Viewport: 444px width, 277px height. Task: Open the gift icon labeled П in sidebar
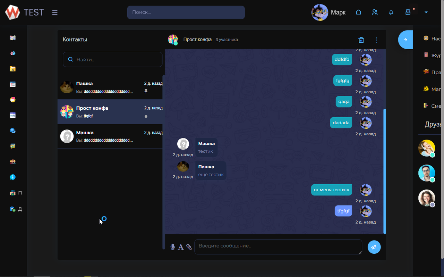click(13, 193)
